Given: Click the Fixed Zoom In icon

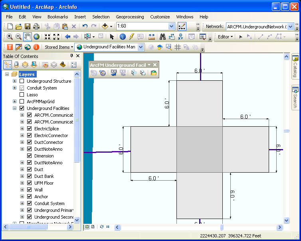Looking at the screenshot, I should (x=47, y=36).
